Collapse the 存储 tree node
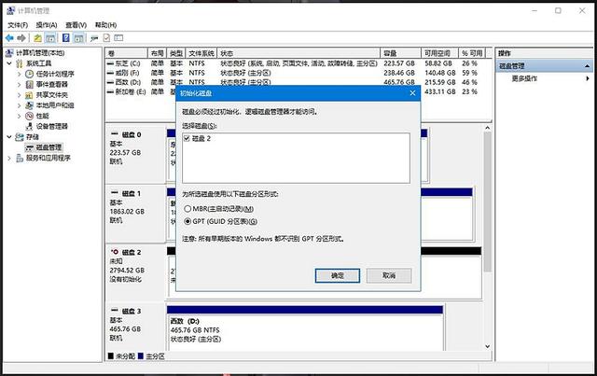Viewport: 597px width, 376px height. [x=9, y=137]
